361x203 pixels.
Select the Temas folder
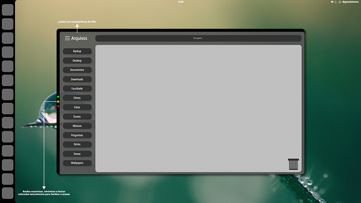pyautogui.click(x=77, y=154)
